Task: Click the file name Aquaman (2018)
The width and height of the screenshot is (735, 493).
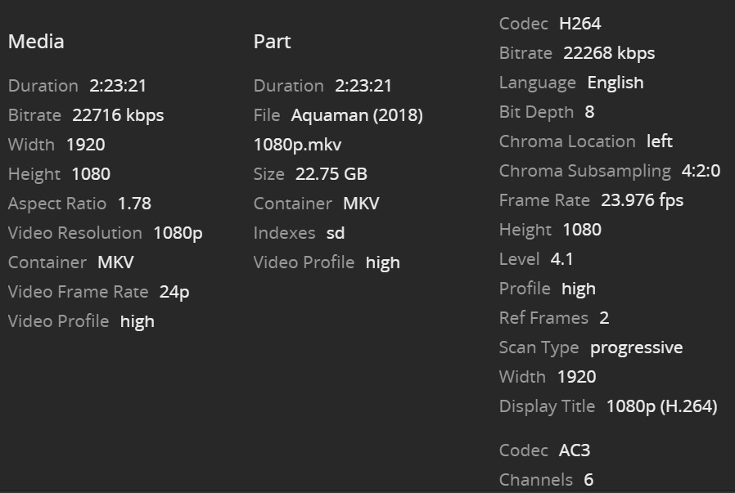Action: [357, 115]
